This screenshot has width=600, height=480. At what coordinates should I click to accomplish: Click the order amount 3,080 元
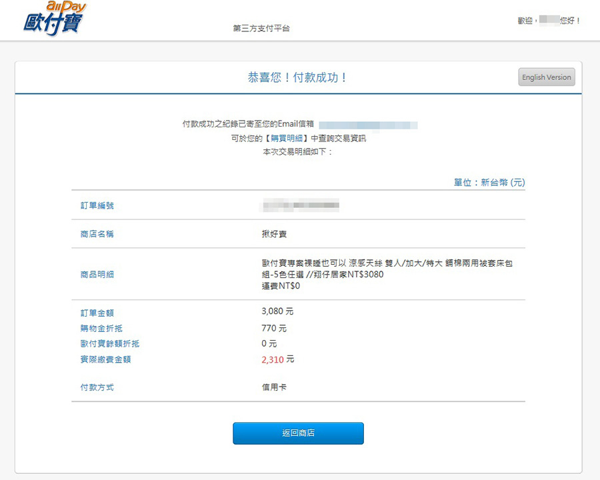click(277, 311)
